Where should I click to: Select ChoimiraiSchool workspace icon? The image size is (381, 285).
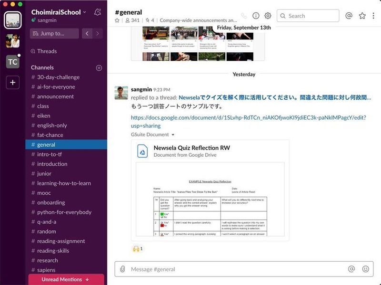coord(13,20)
